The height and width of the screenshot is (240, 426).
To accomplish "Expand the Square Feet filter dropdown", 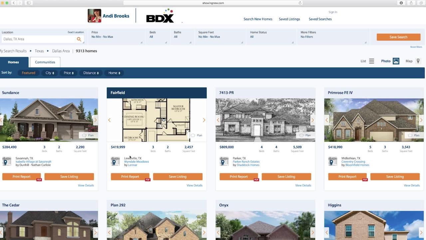I will click(x=221, y=37).
